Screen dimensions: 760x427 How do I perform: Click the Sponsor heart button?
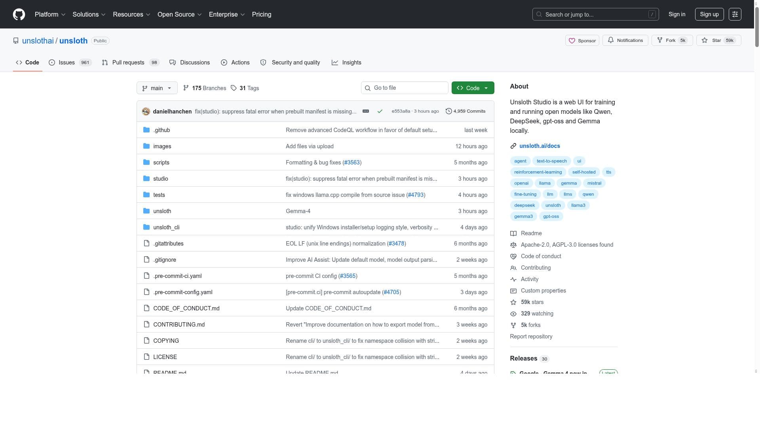point(582,40)
